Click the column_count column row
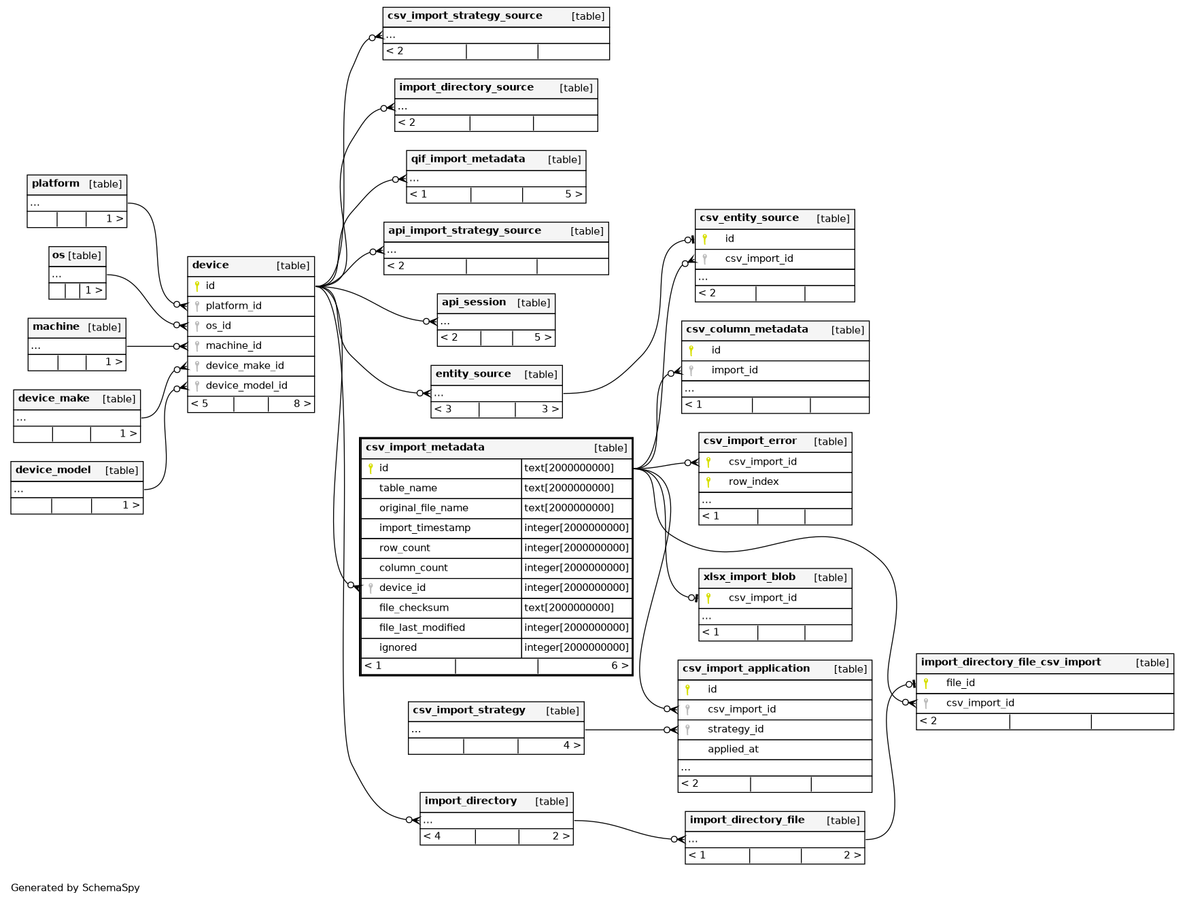The image size is (1185, 901). click(496, 568)
